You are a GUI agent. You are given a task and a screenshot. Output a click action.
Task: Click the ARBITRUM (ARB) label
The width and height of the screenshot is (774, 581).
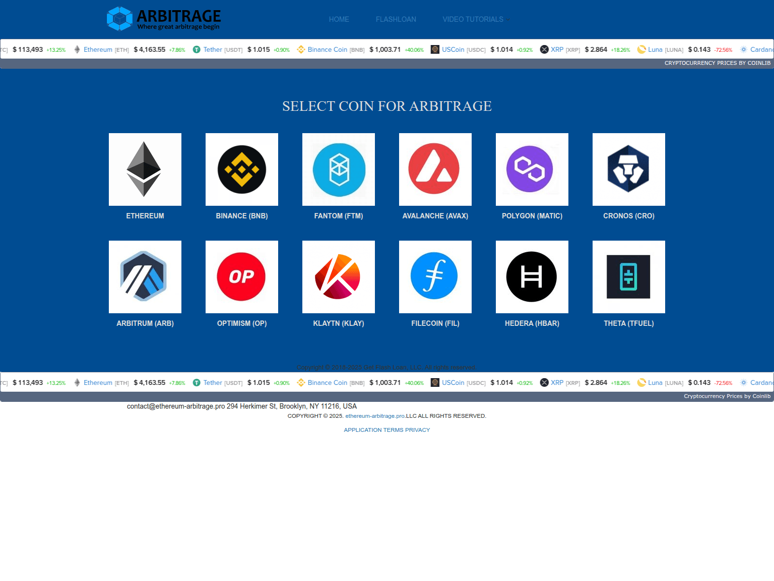(x=145, y=323)
